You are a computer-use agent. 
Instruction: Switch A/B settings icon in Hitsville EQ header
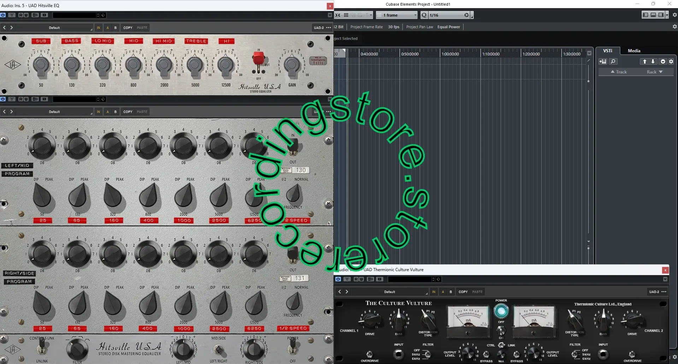35,15
